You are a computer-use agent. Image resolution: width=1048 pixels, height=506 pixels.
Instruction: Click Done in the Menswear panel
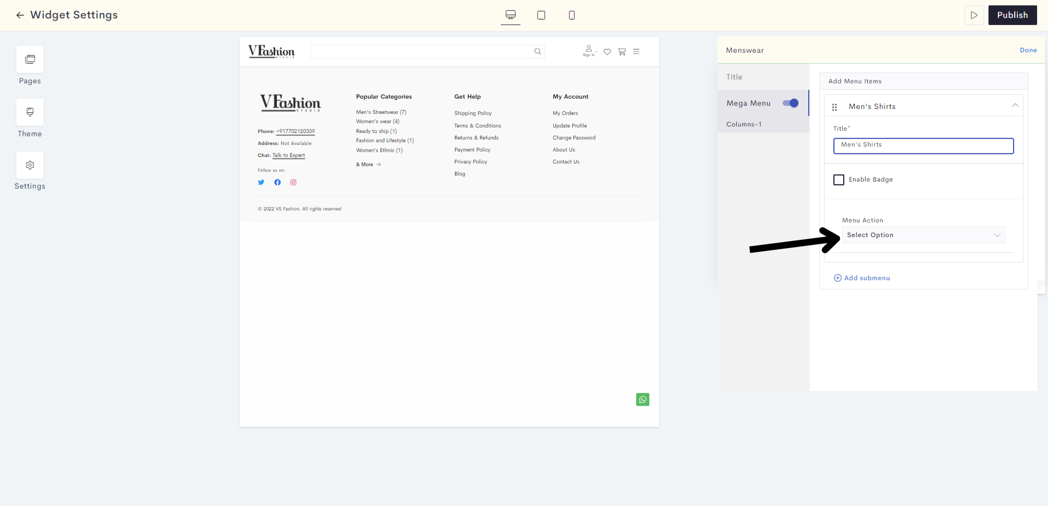click(x=1028, y=50)
